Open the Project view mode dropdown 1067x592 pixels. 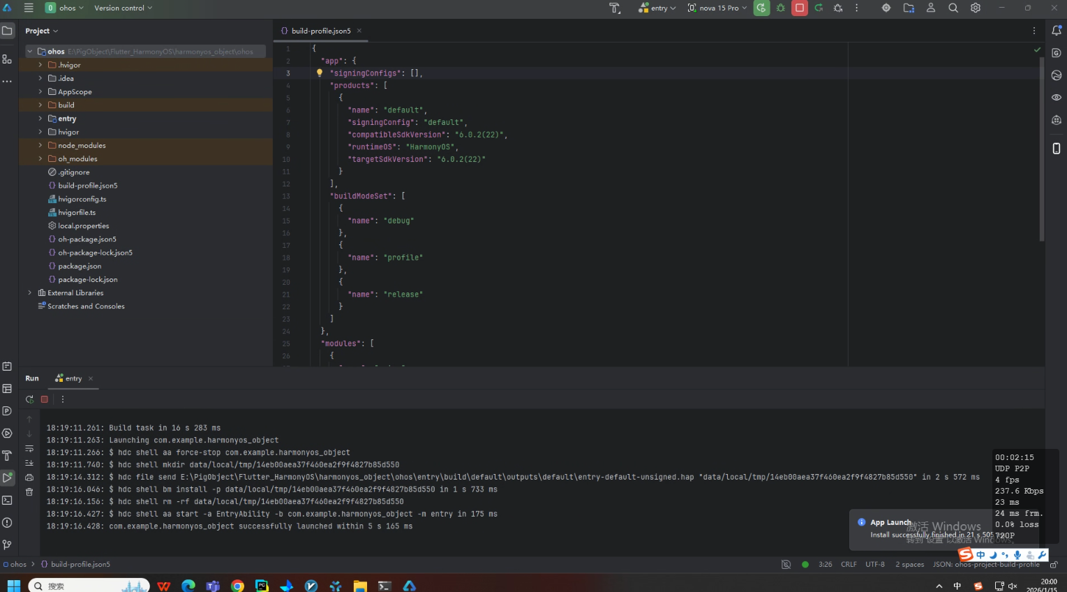pos(42,31)
